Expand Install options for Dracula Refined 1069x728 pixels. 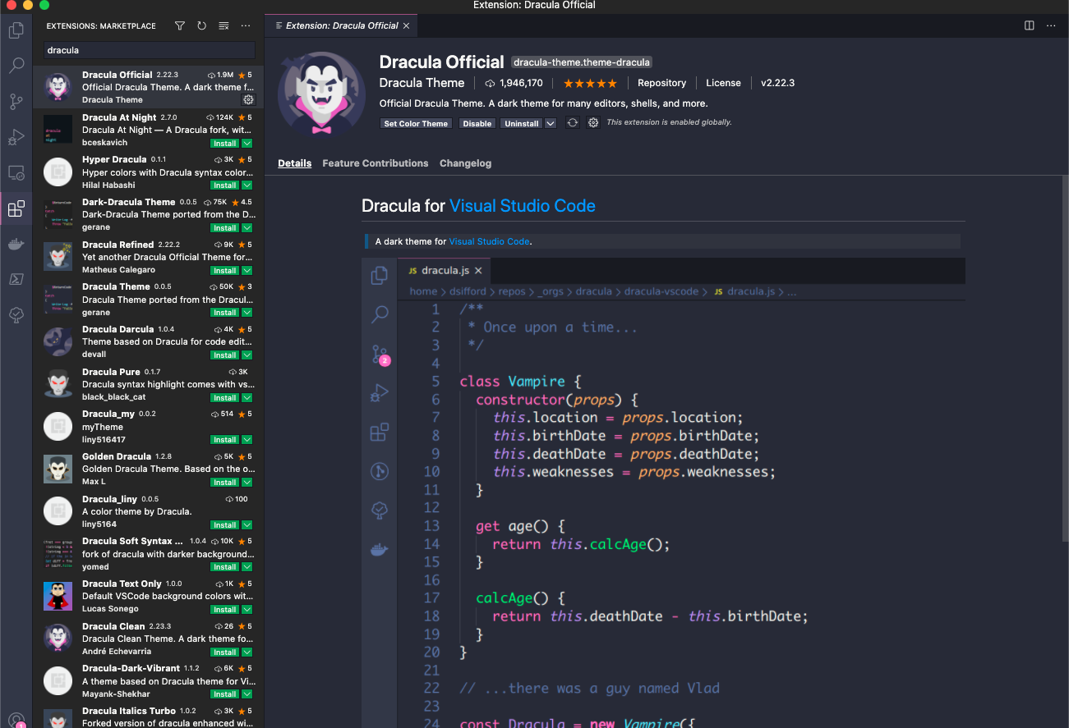(247, 270)
